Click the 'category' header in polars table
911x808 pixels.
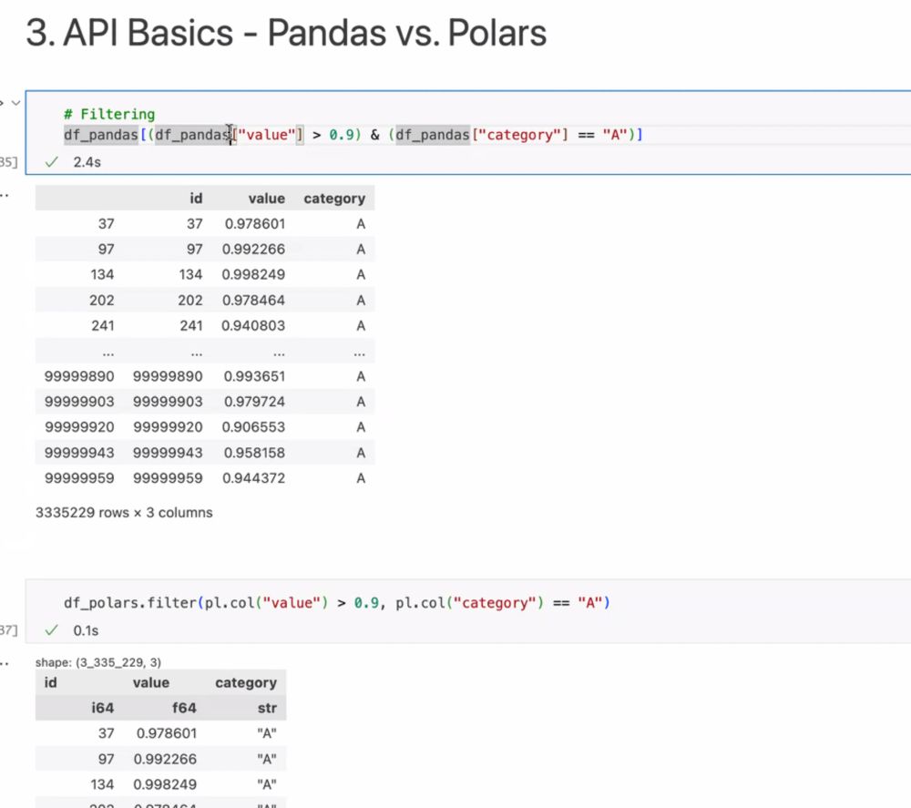[x=246, y=683]
